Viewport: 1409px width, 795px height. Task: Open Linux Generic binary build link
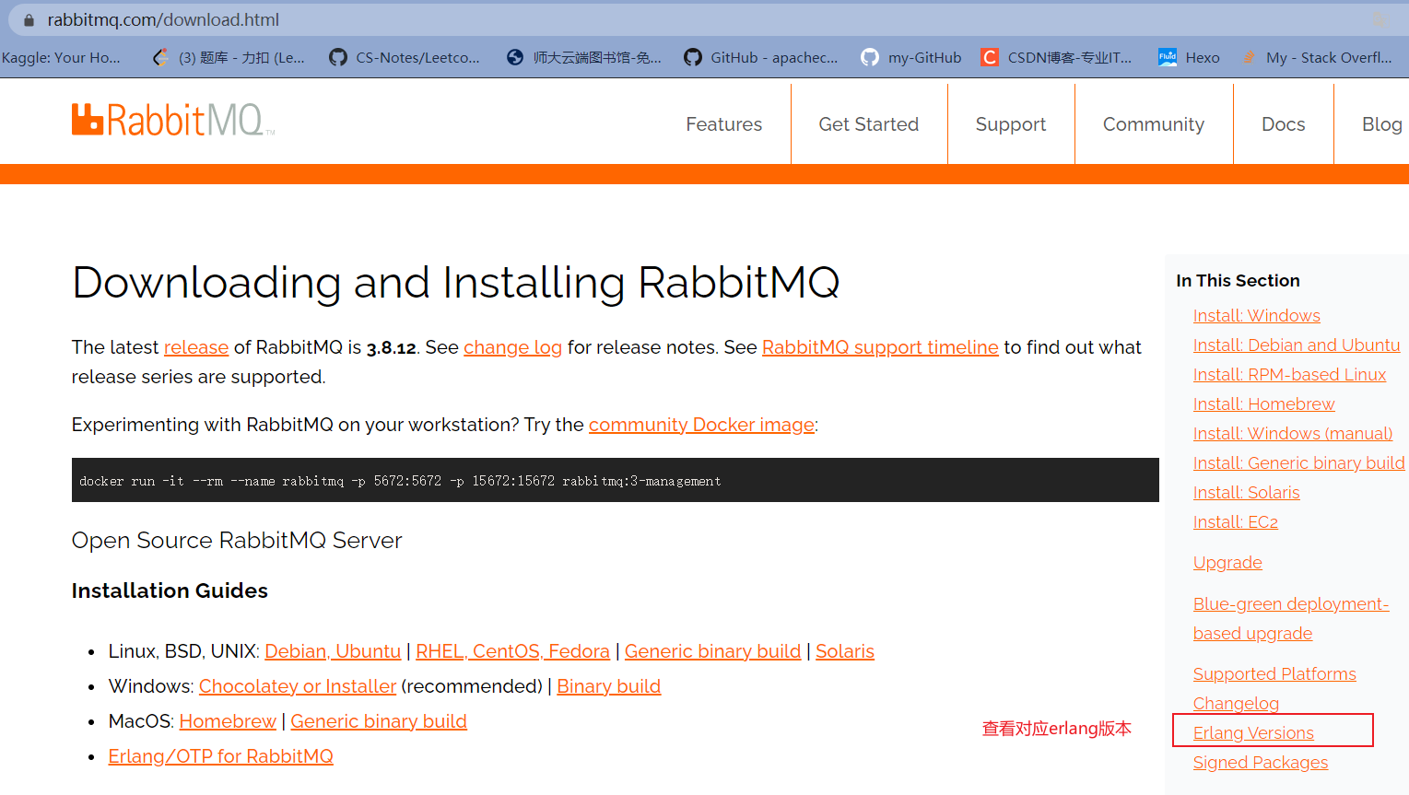coord(712,651)
